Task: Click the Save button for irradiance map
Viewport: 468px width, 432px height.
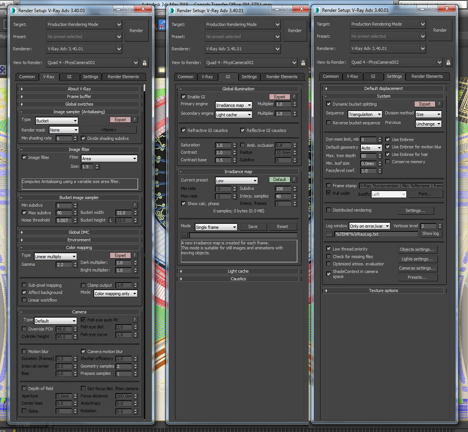Action: coord(253,226)
